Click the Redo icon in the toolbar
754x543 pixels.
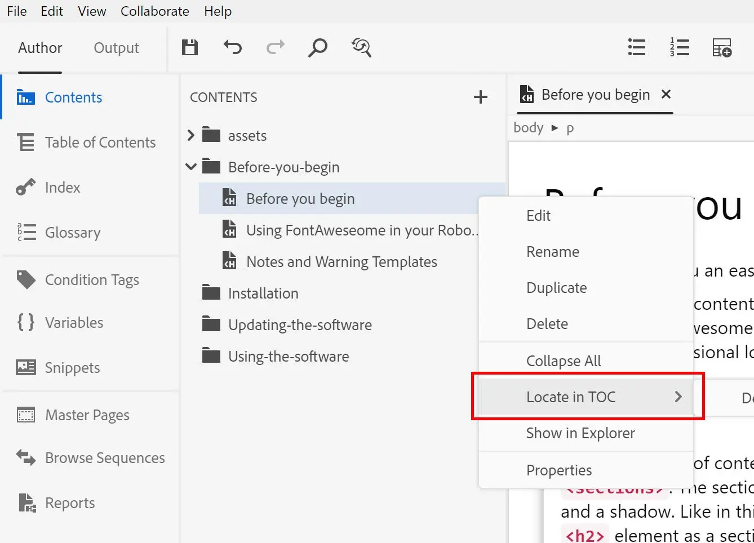(276, 48)
